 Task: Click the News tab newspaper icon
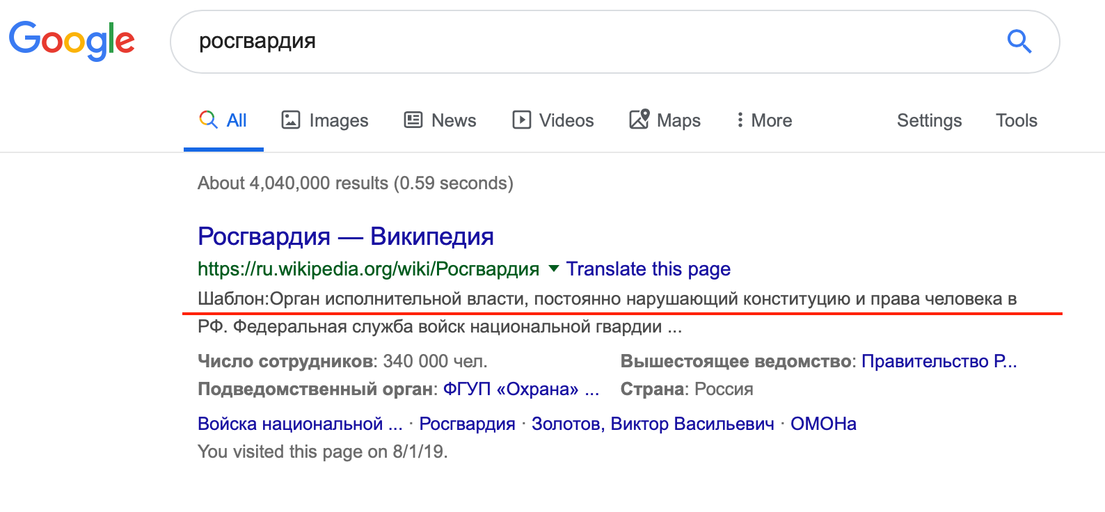point(413,120)
